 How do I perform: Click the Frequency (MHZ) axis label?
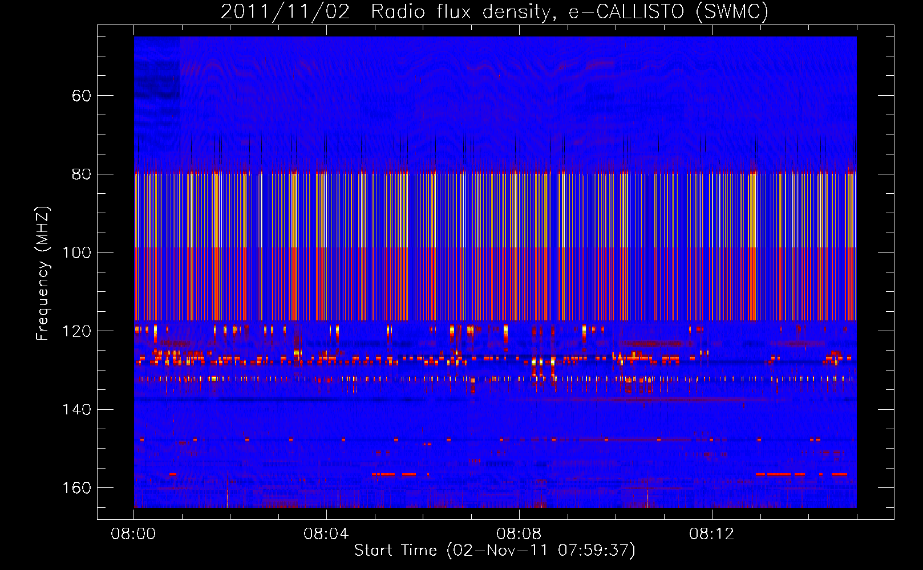click(43, 274)
